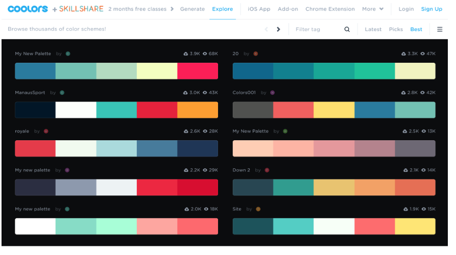Image resolution: width=456 pixels, height=255 pixels.
Task: Click the Sign Up link
Action: click(431, 9)
